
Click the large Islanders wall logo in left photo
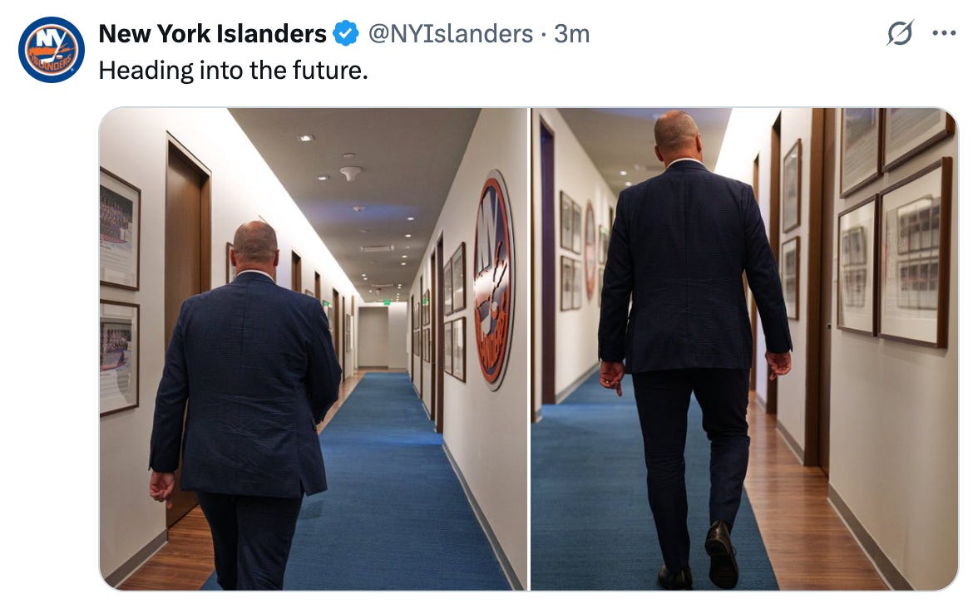pyautogui.click(x=494, y=280)
